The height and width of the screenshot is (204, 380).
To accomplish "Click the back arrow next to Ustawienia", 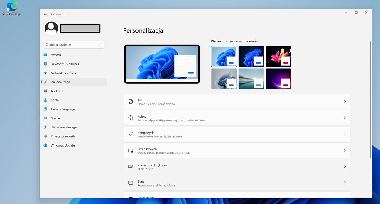I will click(x=45, y=14).
